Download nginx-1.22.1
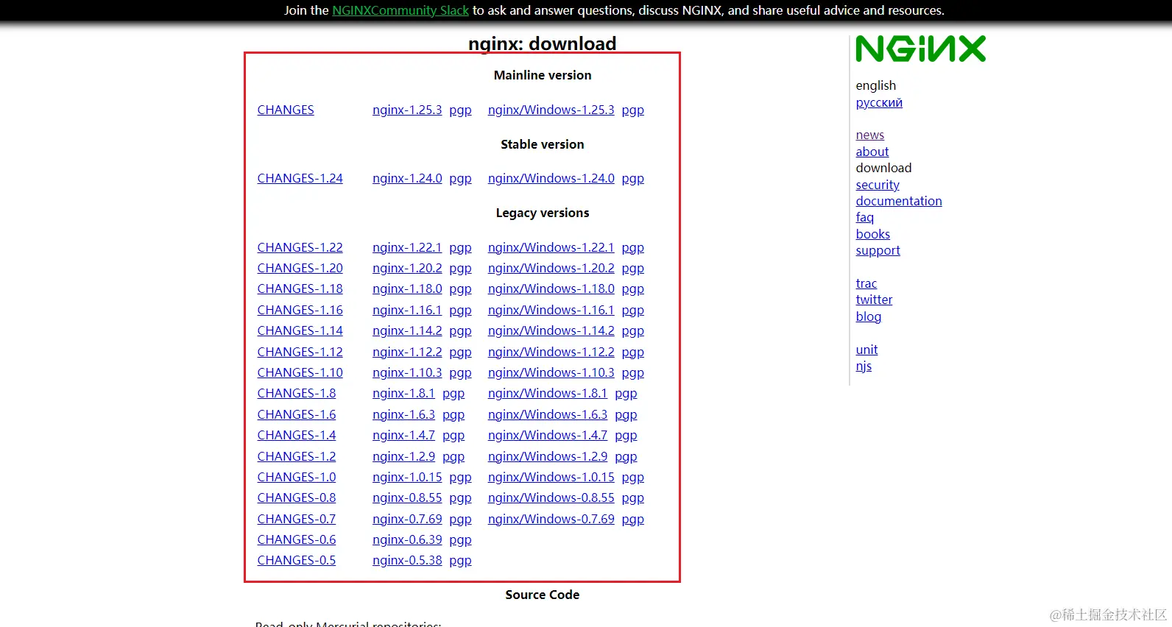Image resolution: width=1172 pixels, height=627 pixels. pos(407,247)
